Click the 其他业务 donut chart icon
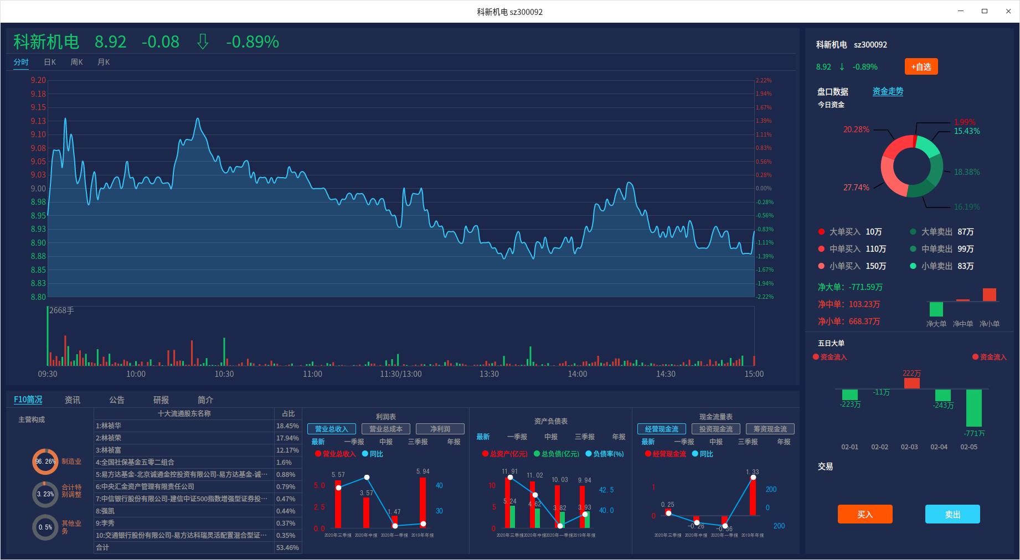Viewport: 1020px width, 560px height. click(x=45, y=527)
